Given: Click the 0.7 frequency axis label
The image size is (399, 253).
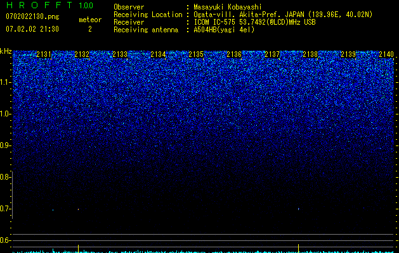Looking at the screenshot, I should (5, 209).
